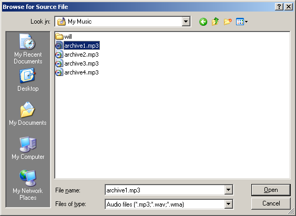
Task: Go back using the green arrow icon
Action: click(x=203, y=22)
